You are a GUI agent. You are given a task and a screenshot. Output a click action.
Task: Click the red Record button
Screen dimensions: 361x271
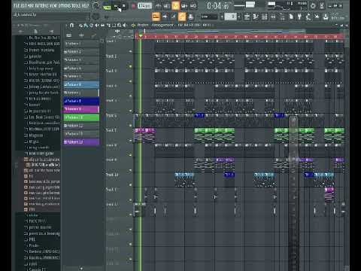pos(133,6)
